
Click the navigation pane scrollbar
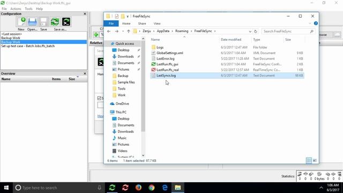[x=143, y=86]
